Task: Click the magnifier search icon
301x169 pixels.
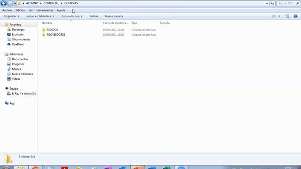Action: click(x=298, y=3)
